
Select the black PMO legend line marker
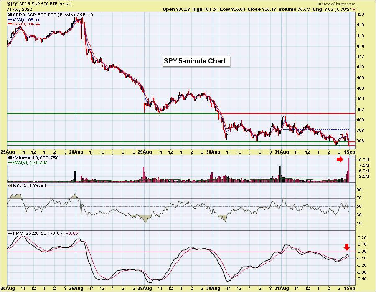[10, 233]
